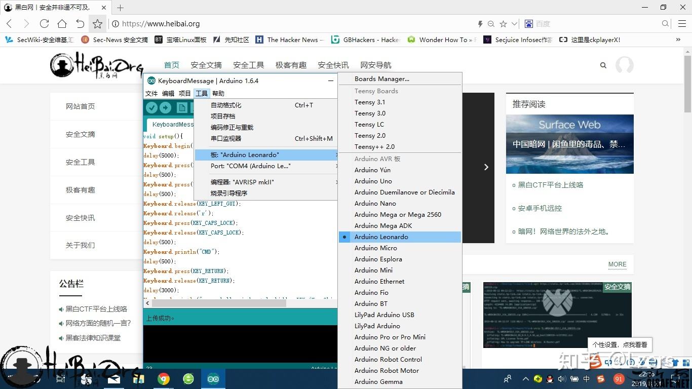Image resolution: width=692 pixels, height=389 pixels.
Task: Click 网站首页 in the left sidebar
Action: (x=81, y=106)
